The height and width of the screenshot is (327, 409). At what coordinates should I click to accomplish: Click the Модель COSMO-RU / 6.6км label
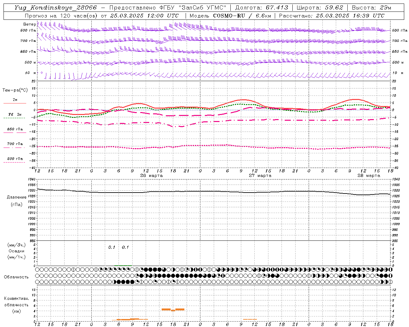230,16
